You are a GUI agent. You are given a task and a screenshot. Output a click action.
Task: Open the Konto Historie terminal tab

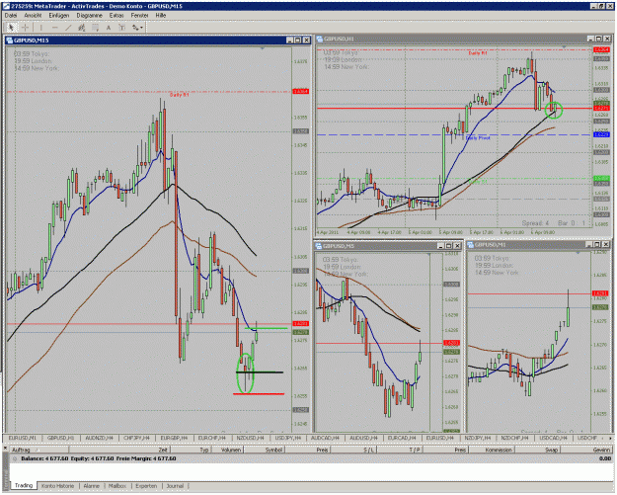click(57, 486)
